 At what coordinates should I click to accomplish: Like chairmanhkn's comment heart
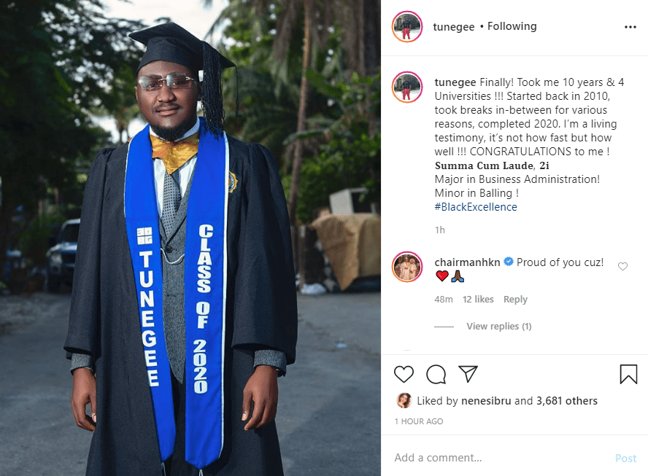click(622, 267)
